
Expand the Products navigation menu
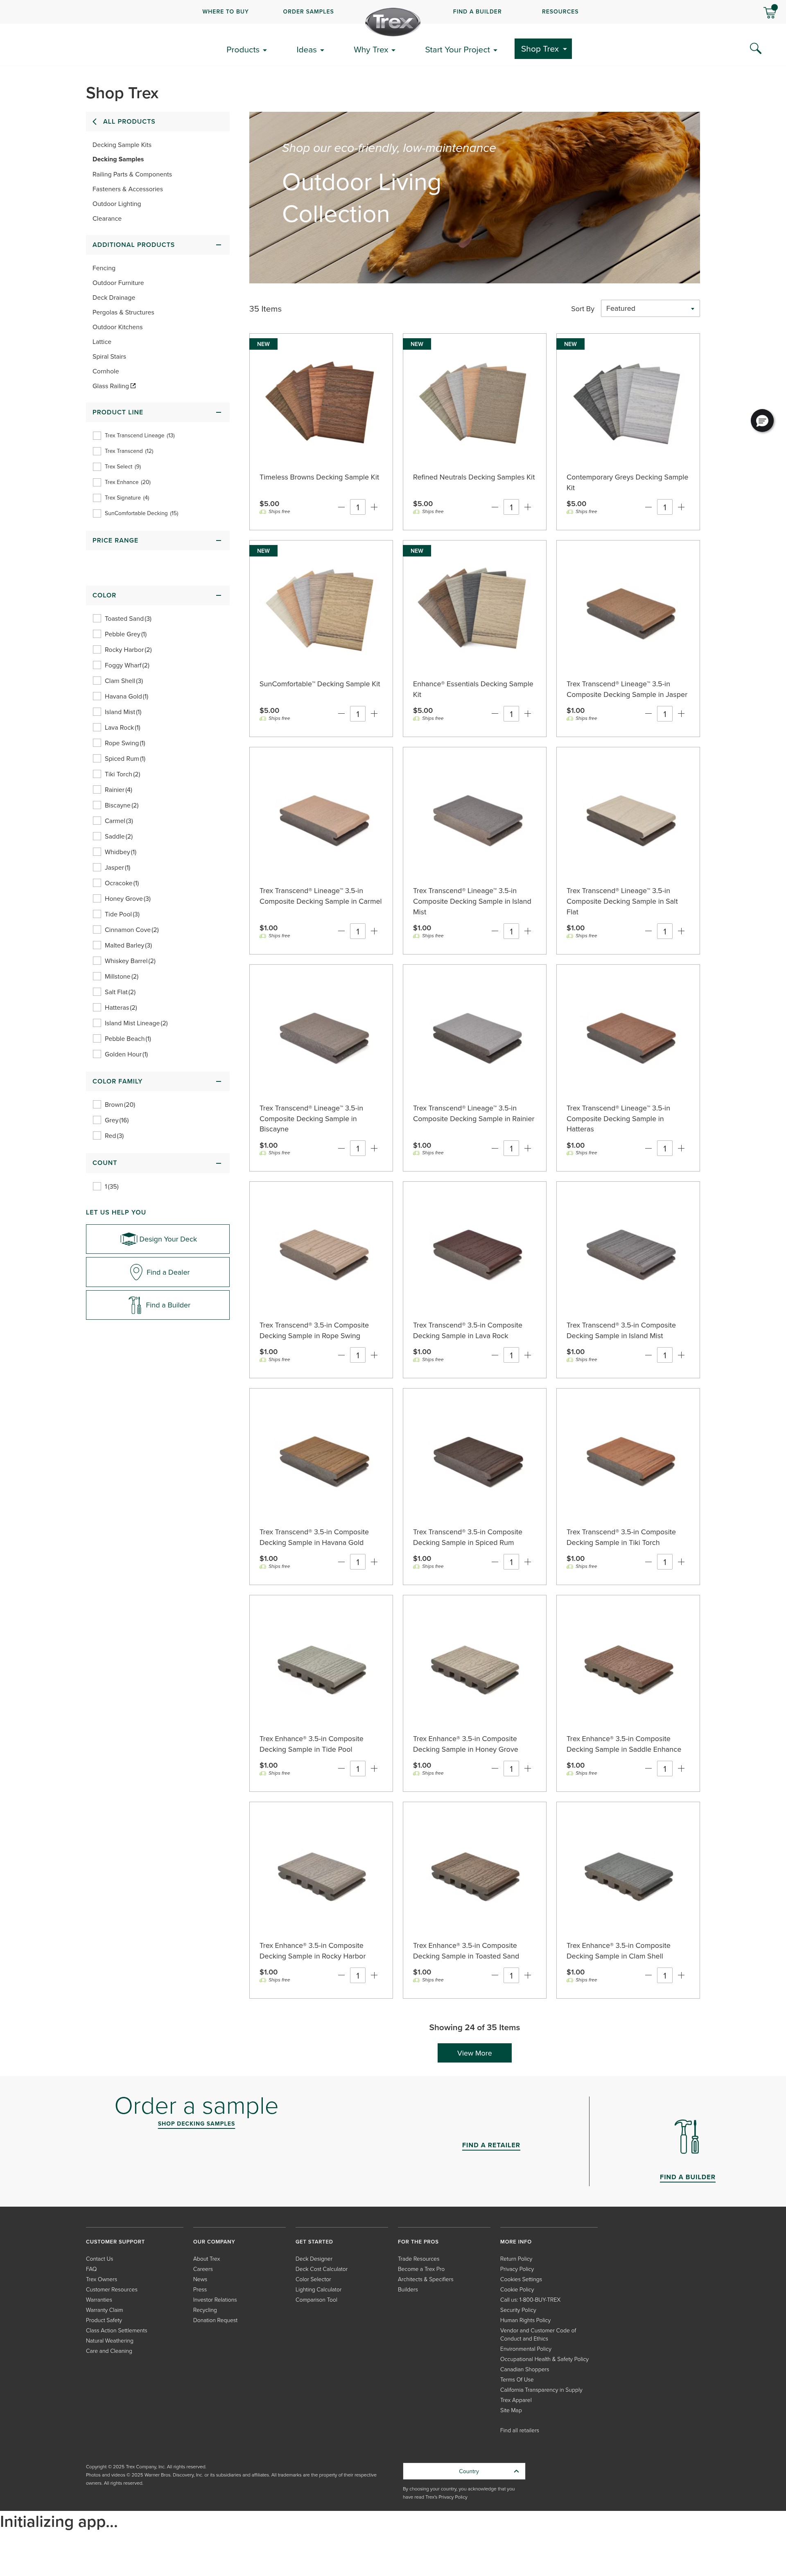click(246, 49)
